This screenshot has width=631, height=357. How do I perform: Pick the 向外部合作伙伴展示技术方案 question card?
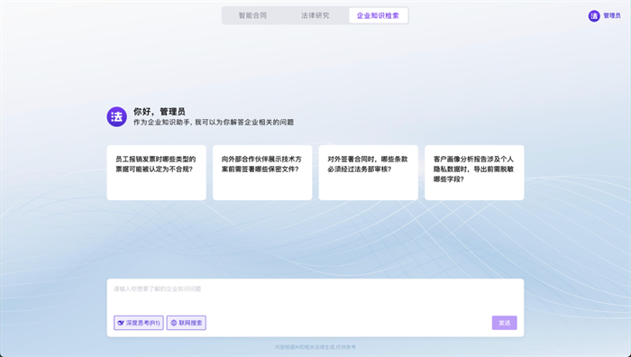pyautogui.click(x=262, y=173)
